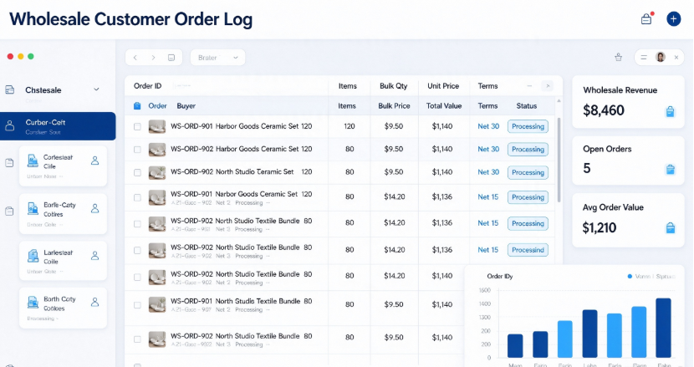Screen dimensions: 694x367
Task: Expand the Chstesale sidebar section
Action: click(96, 89)
